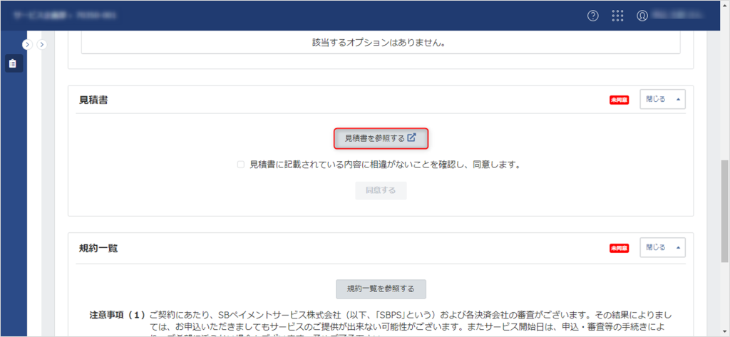
Task: Click the blurred username in the header
Action: coord(679,16)
